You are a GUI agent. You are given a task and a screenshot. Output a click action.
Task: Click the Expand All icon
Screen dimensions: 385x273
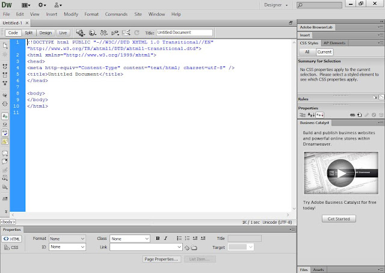click(x=5, y=83)
